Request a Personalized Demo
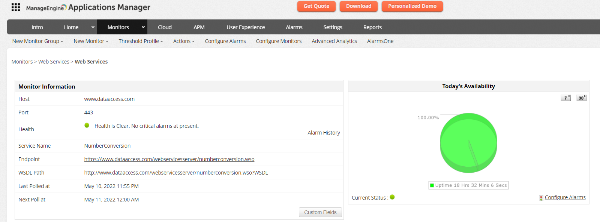600x222 pixels. 412,6
